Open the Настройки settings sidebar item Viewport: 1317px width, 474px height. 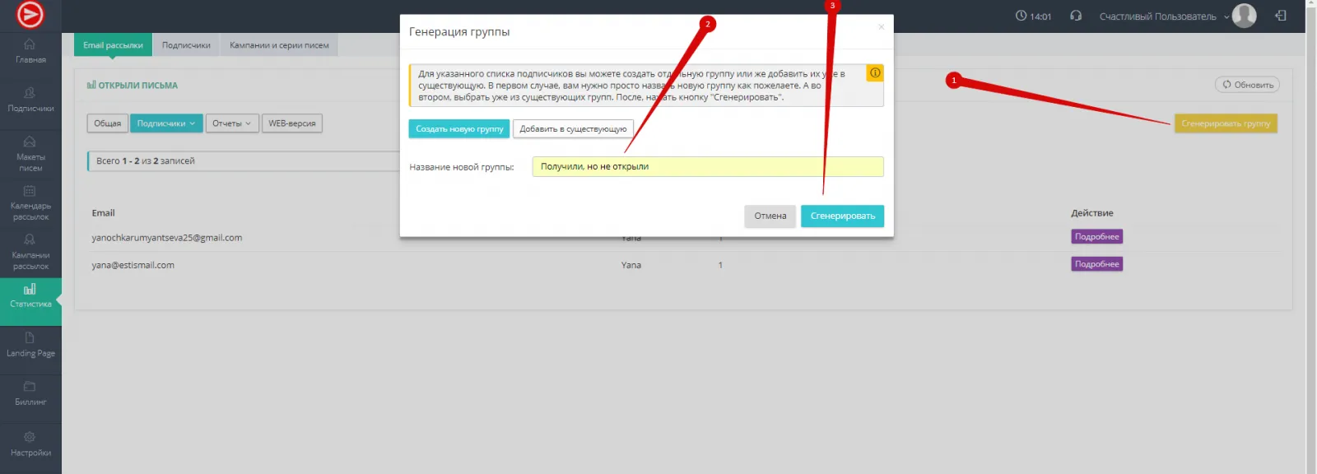point(30,444)
